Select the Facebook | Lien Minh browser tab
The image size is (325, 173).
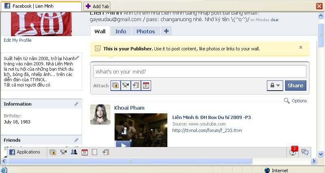coord(41,6)
